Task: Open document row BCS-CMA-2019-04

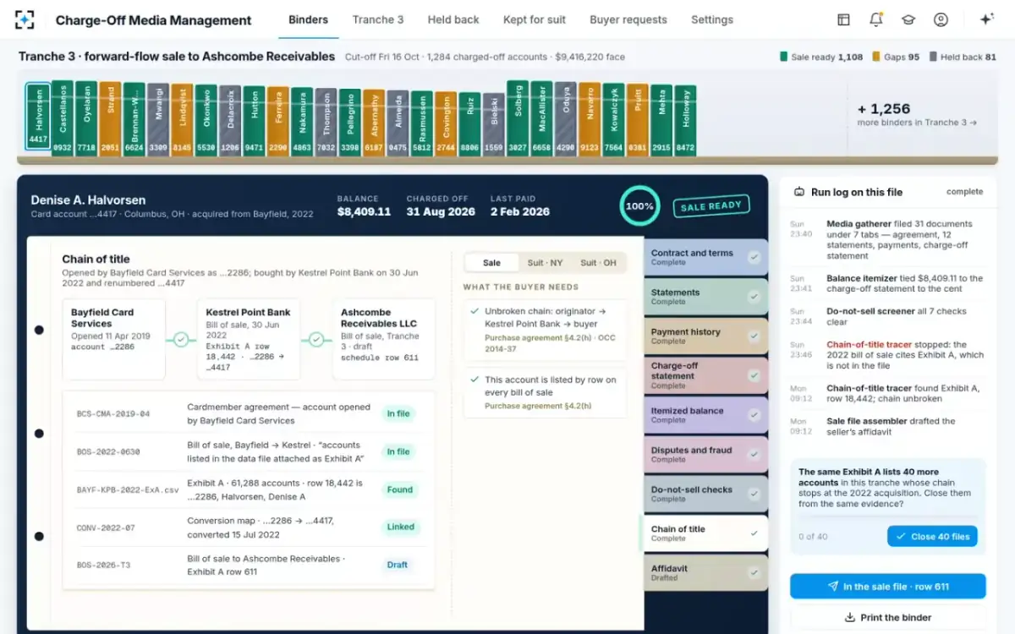Action: pos(250,413)
